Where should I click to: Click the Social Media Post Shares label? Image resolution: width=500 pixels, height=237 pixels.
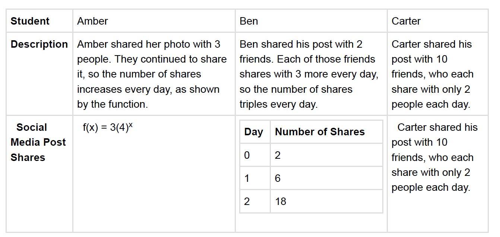tap(38, 142)
